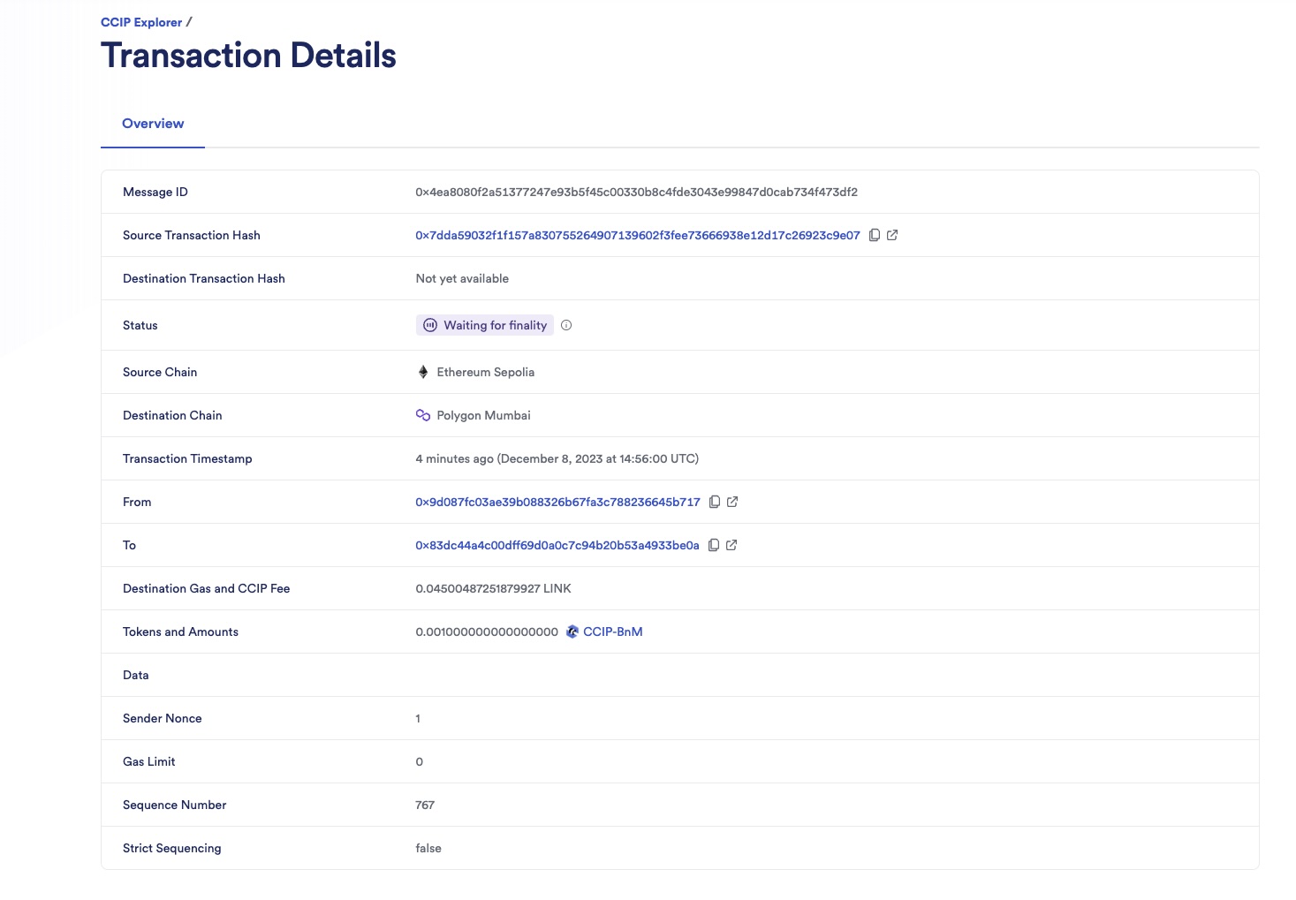The height and width of the screenshot is (900, 1296).
Task: Click the Sequence Number label
Action: [x=175, y=805]
